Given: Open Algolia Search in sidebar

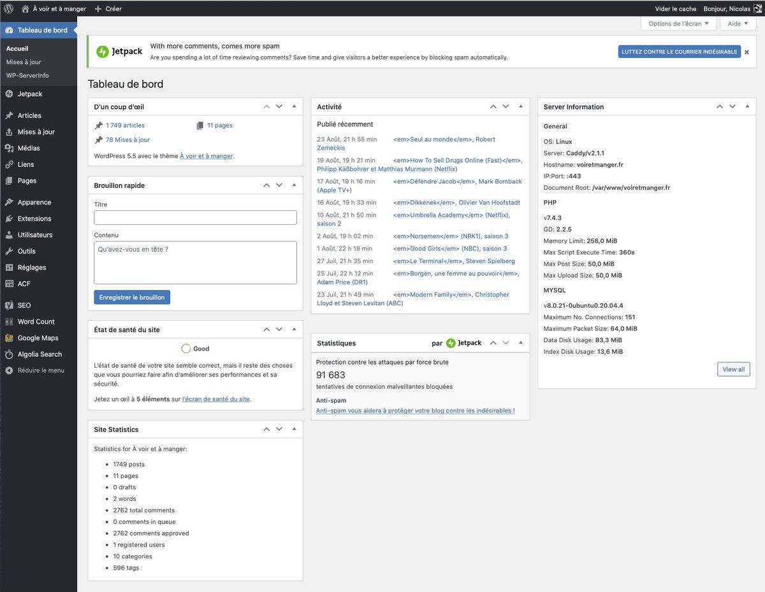Looking at the screenshot, I should tap(9, 354).
